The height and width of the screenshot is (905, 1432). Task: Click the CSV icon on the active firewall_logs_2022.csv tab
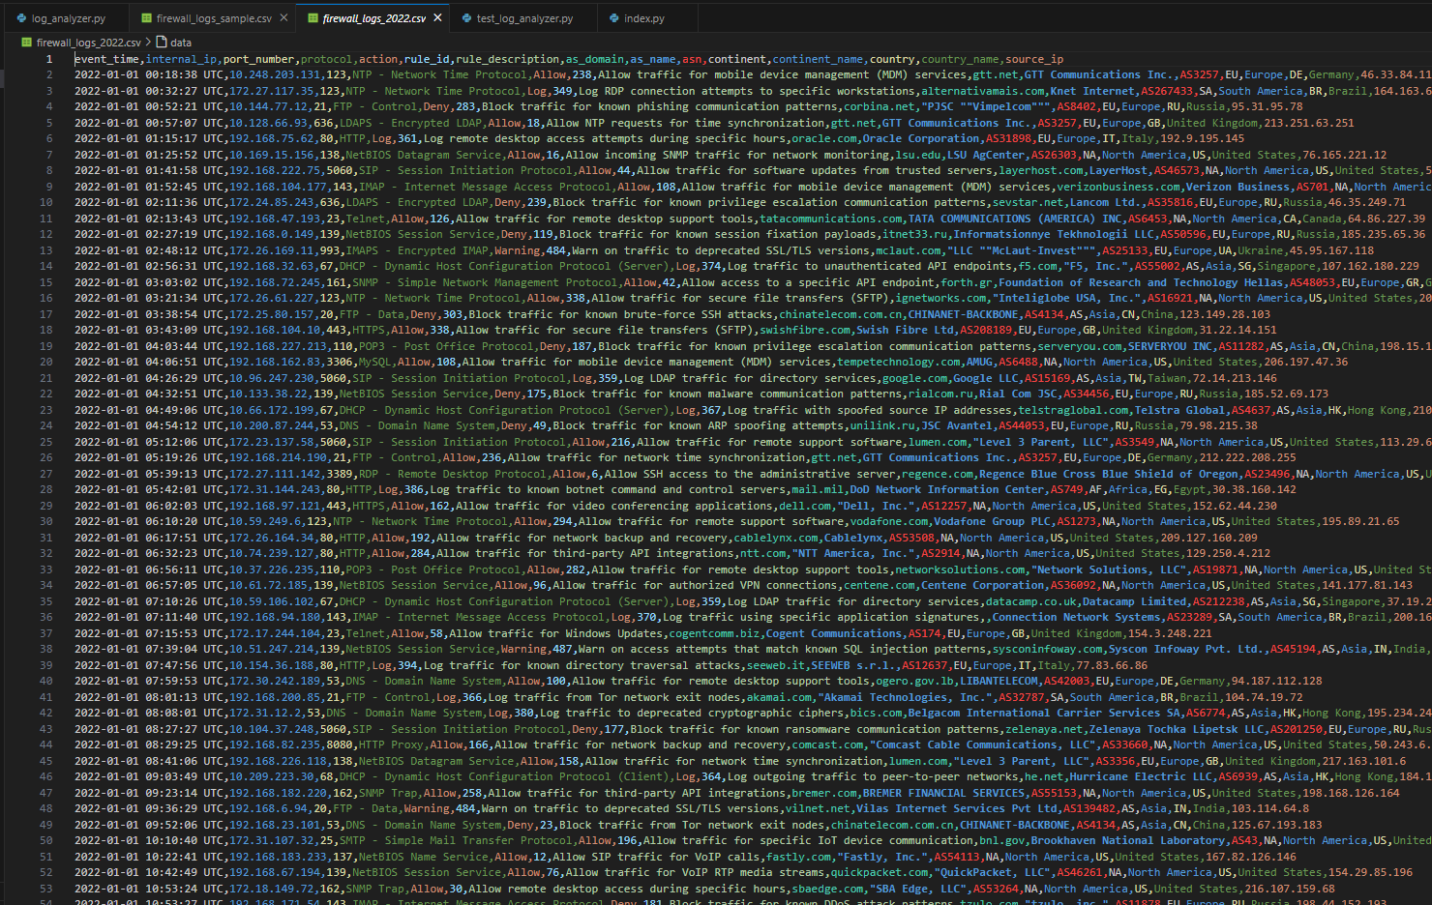[x=312, y=16]
